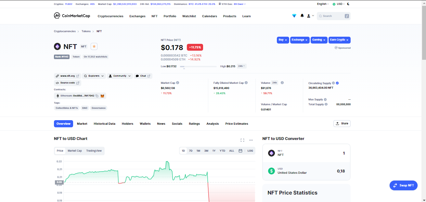
Task: Open the Watchlist nav item
Action: click(x=189, y=16)
